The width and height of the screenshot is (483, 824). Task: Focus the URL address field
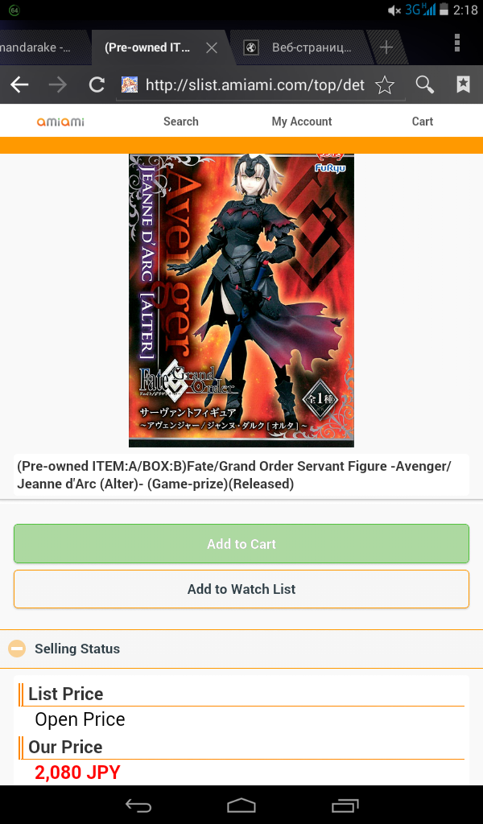click(255, 84)
